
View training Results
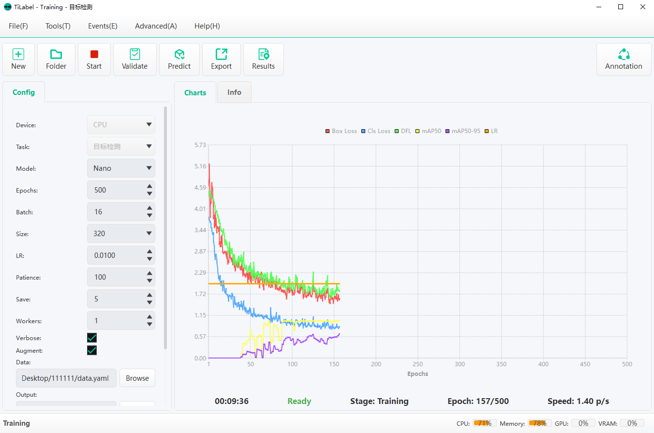[x=263, y=59]
